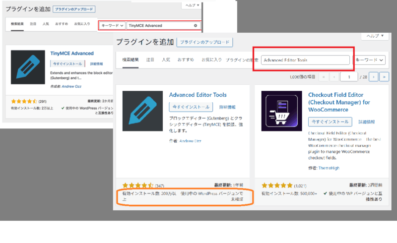Open キーワード dropdown in the front window
The image size is (397, 243).
point(369,60)
